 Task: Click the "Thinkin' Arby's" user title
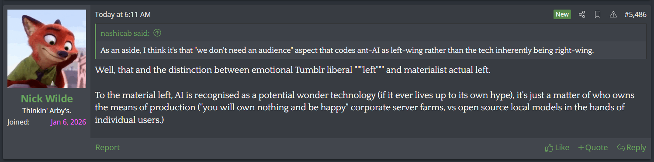[x=47, y=111]
